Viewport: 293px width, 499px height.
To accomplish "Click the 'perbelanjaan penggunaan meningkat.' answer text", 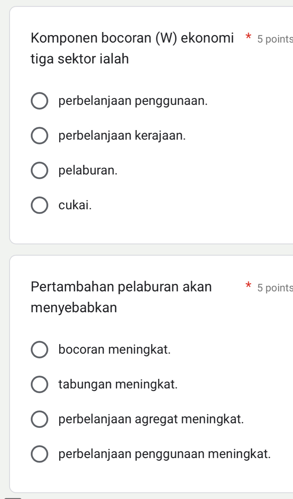I will click(x=165, y=454).
